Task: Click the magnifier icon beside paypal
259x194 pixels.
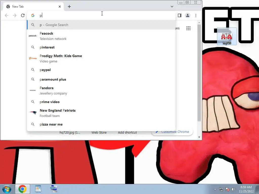Action: tap(33, 70)
